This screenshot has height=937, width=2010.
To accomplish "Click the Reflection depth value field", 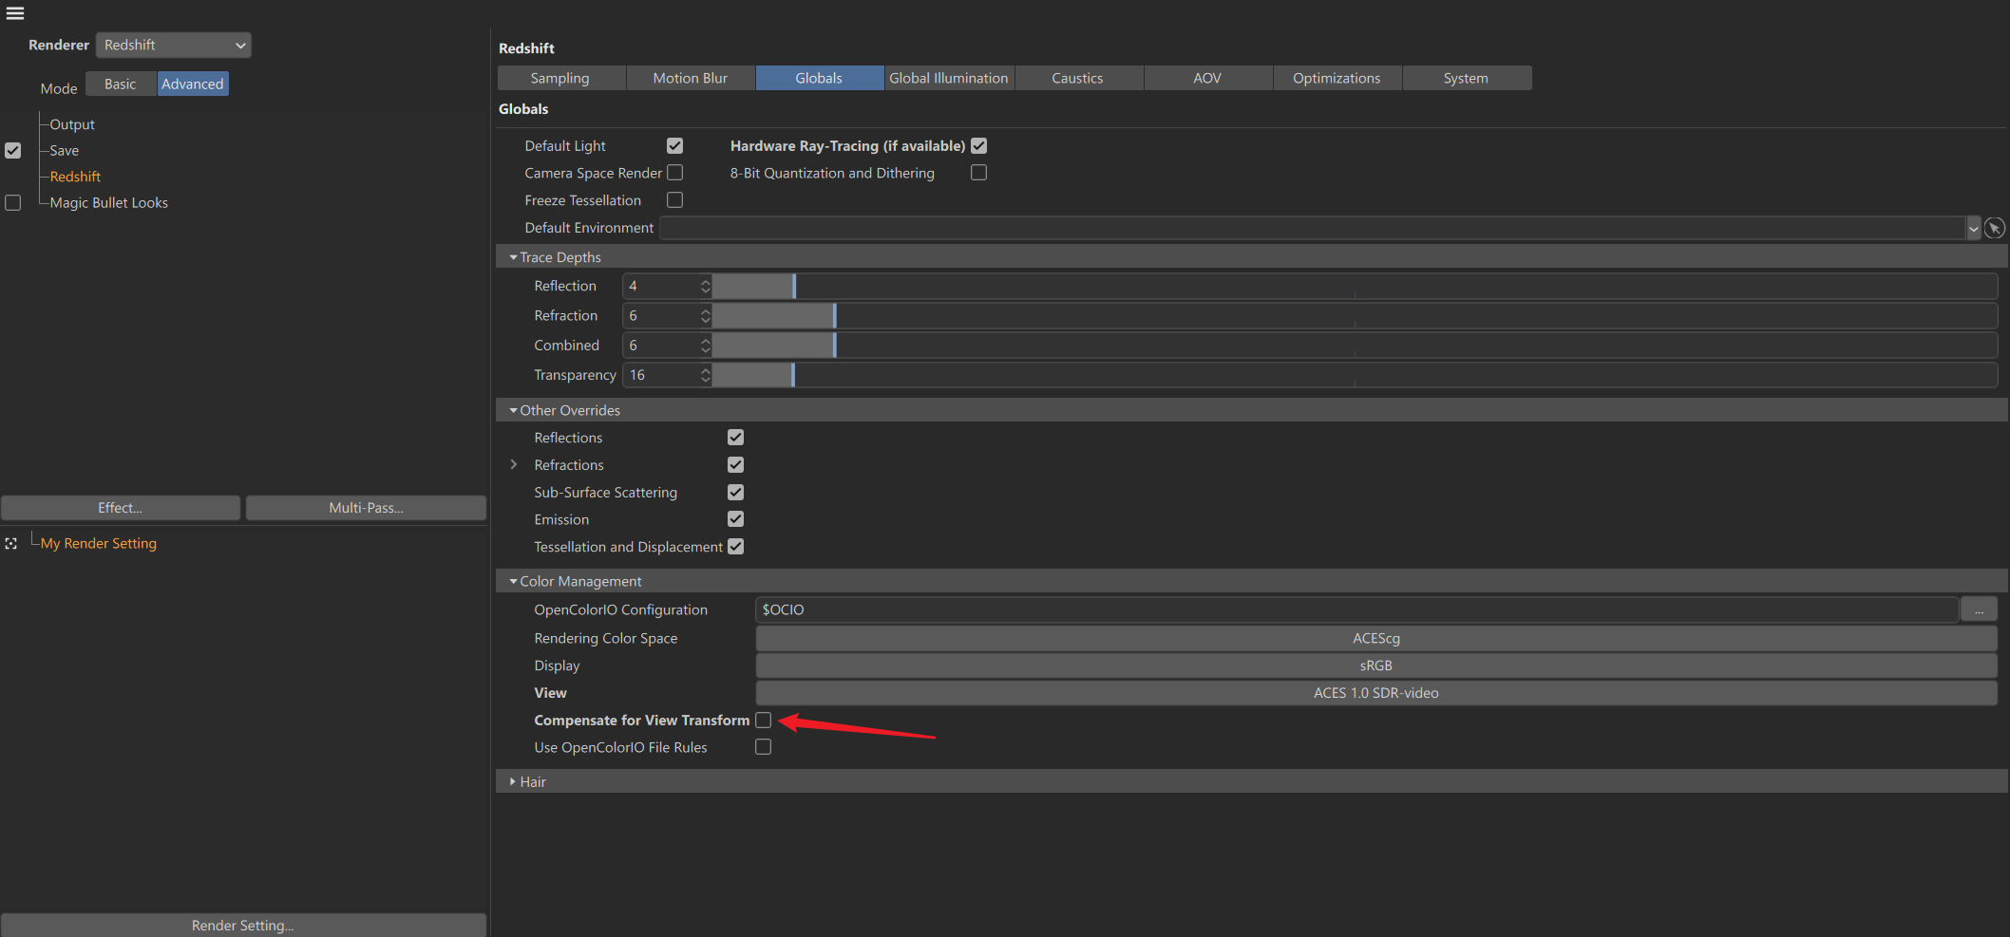I will coord(661,286).
